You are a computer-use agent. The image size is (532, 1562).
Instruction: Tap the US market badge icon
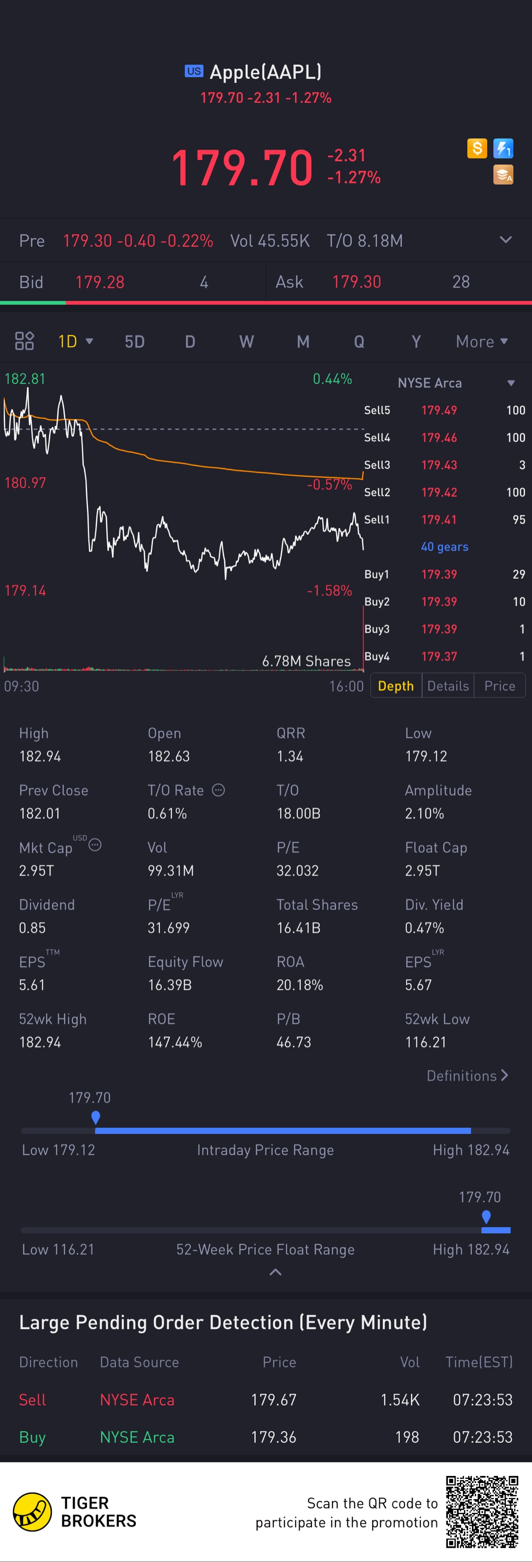[x=194, y=71]
